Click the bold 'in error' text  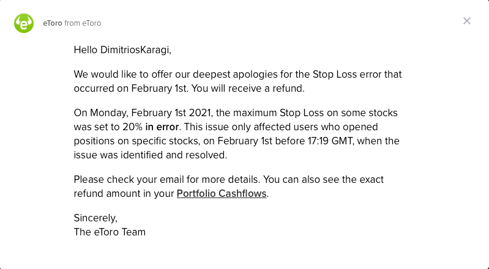pos(162,127)
